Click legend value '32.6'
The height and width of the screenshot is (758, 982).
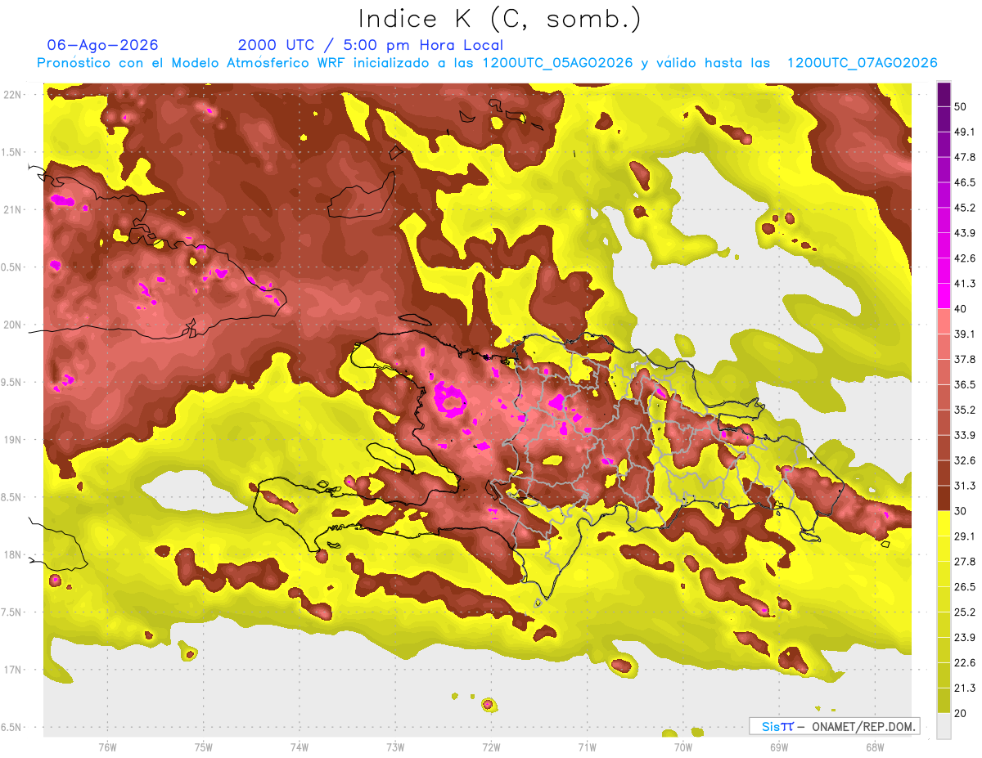pyautogui.click(x=965, y=460)
